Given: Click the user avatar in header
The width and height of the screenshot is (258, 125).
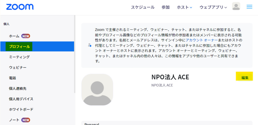Looking at the screenshot, I should point(236,6).
